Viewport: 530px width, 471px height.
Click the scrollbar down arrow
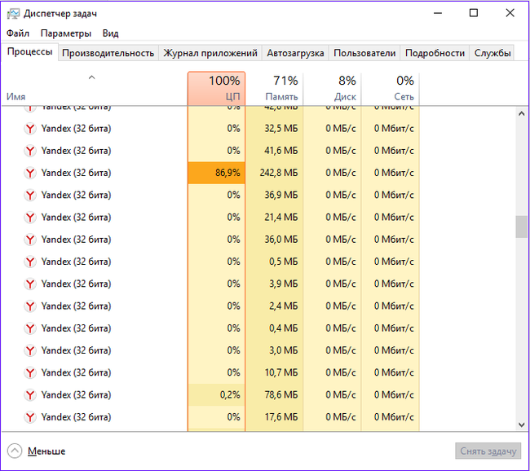(522, 425)
